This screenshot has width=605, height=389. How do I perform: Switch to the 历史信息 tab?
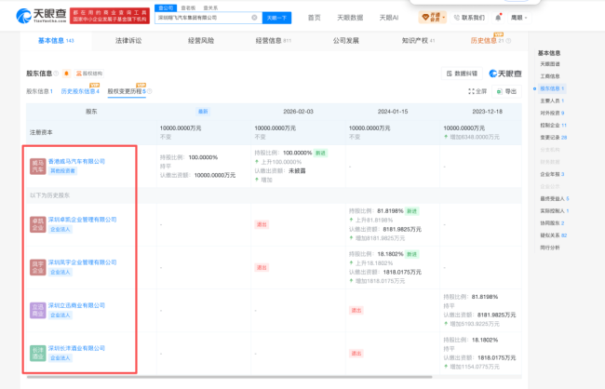point(487,41)
